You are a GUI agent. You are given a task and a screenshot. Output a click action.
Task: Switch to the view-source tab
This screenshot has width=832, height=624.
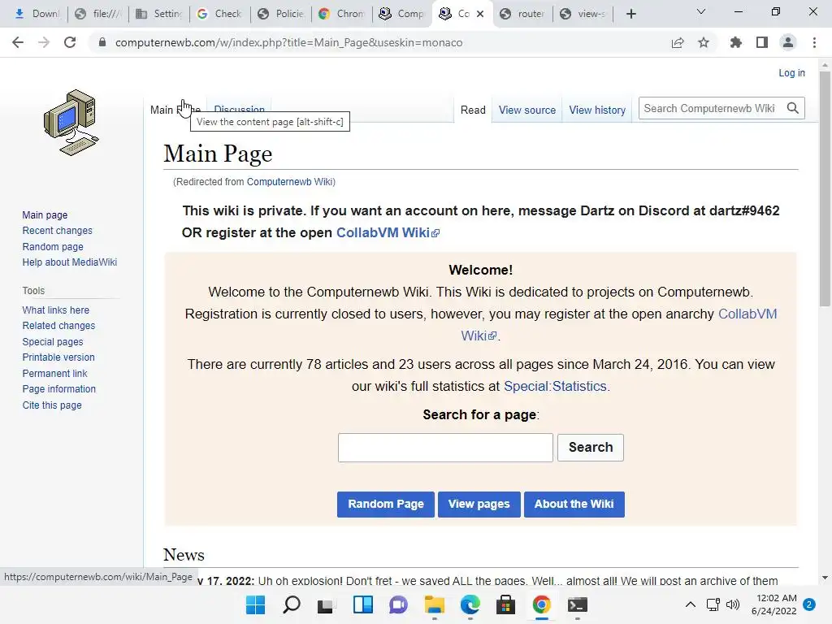pyautogui.click(x=583, y=14)
